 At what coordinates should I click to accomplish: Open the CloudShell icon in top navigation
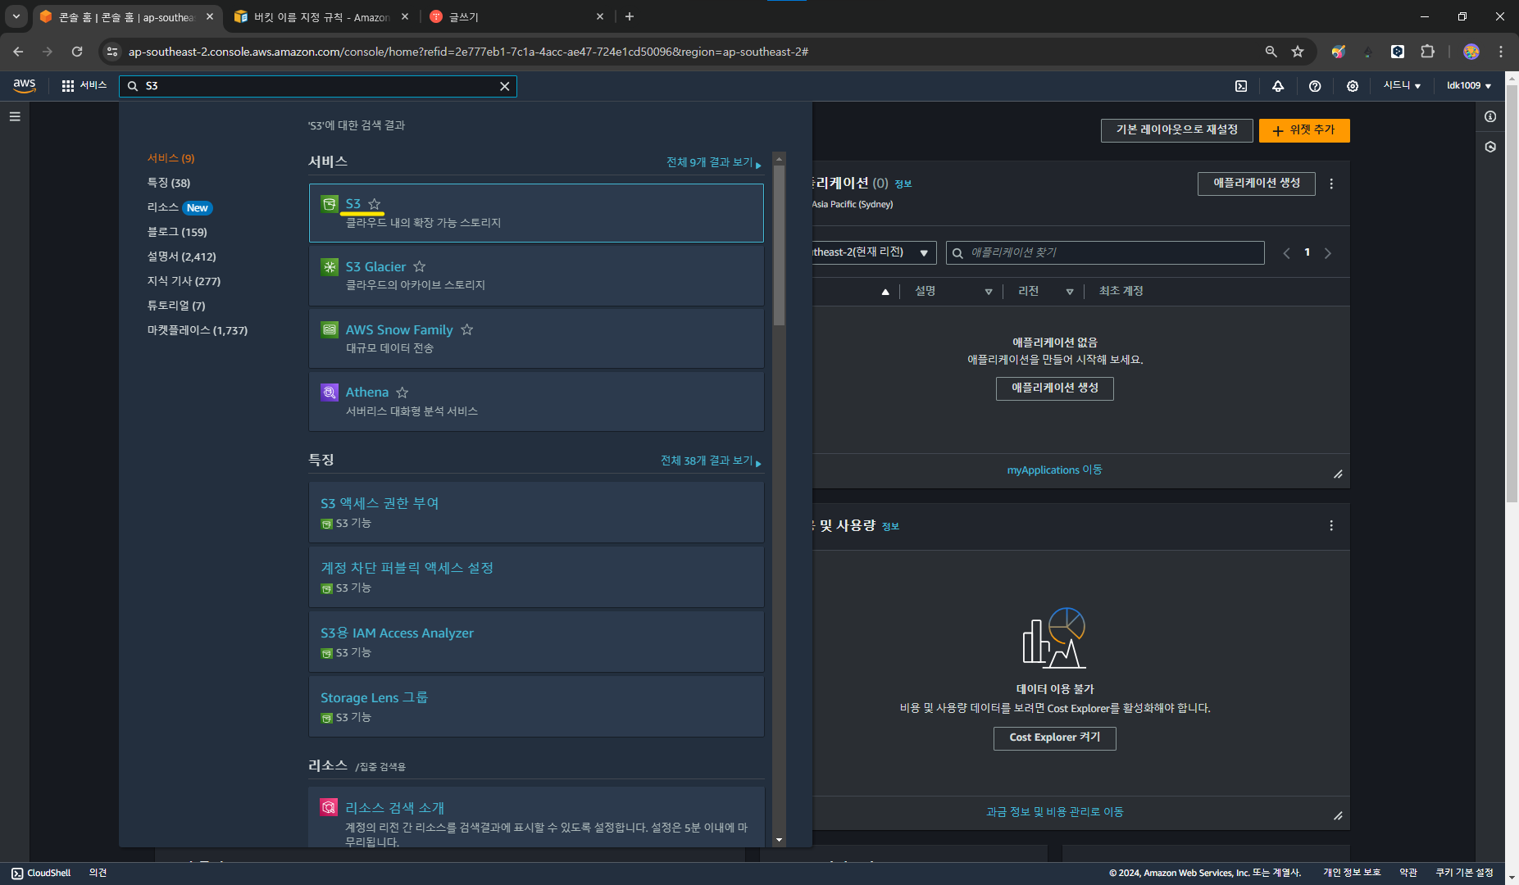tap(1241, 86)
